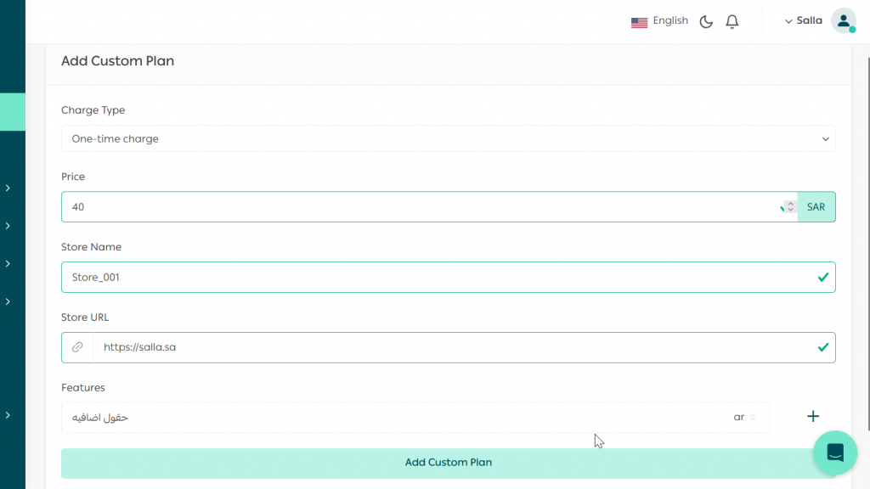
Task: Click the green checkmark beside Store URL
Action: coord(822,347)
